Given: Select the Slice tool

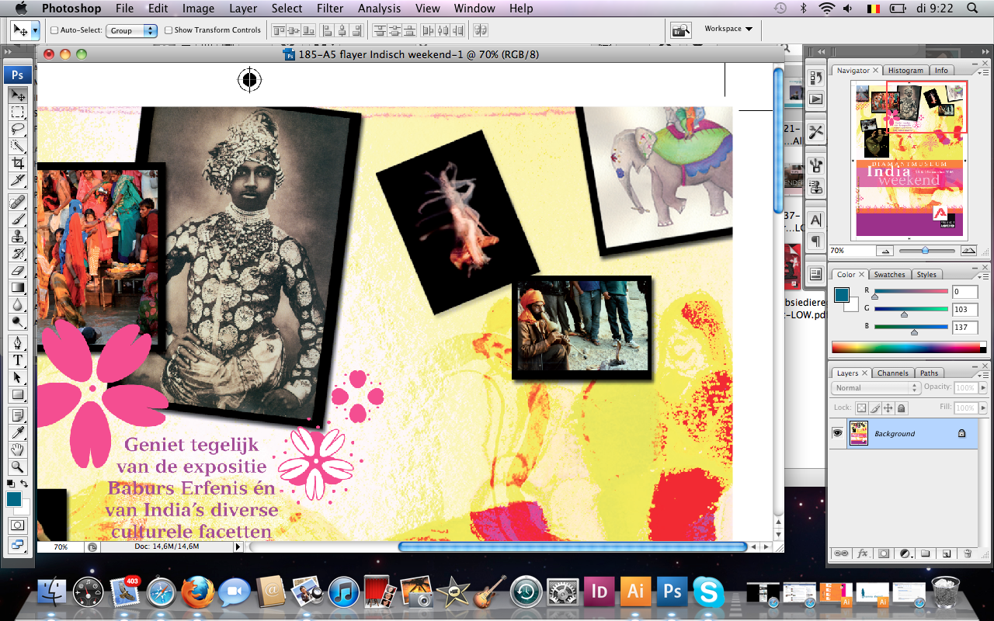Looking at the screenshot, I should tap(17, 181).
